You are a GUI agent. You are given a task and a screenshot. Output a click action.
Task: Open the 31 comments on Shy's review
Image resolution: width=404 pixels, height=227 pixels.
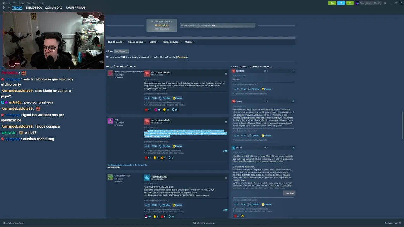(x=225, y=151)
